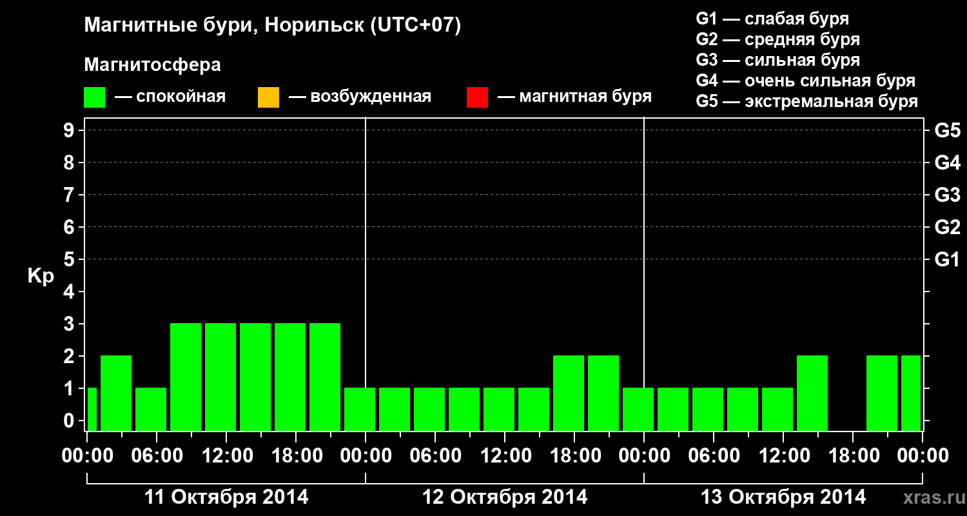Click the orange 'возбужденная' legend swatch

[268, 97]
